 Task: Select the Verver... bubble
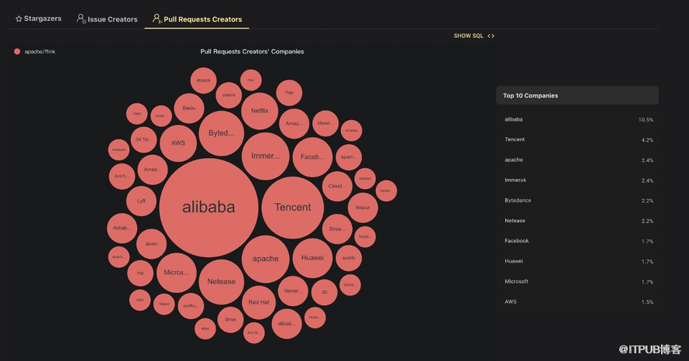pyautogui.click(x=293, y=291)
